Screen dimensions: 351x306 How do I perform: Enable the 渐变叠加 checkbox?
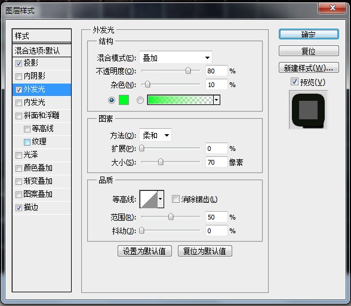pos(19,181)
